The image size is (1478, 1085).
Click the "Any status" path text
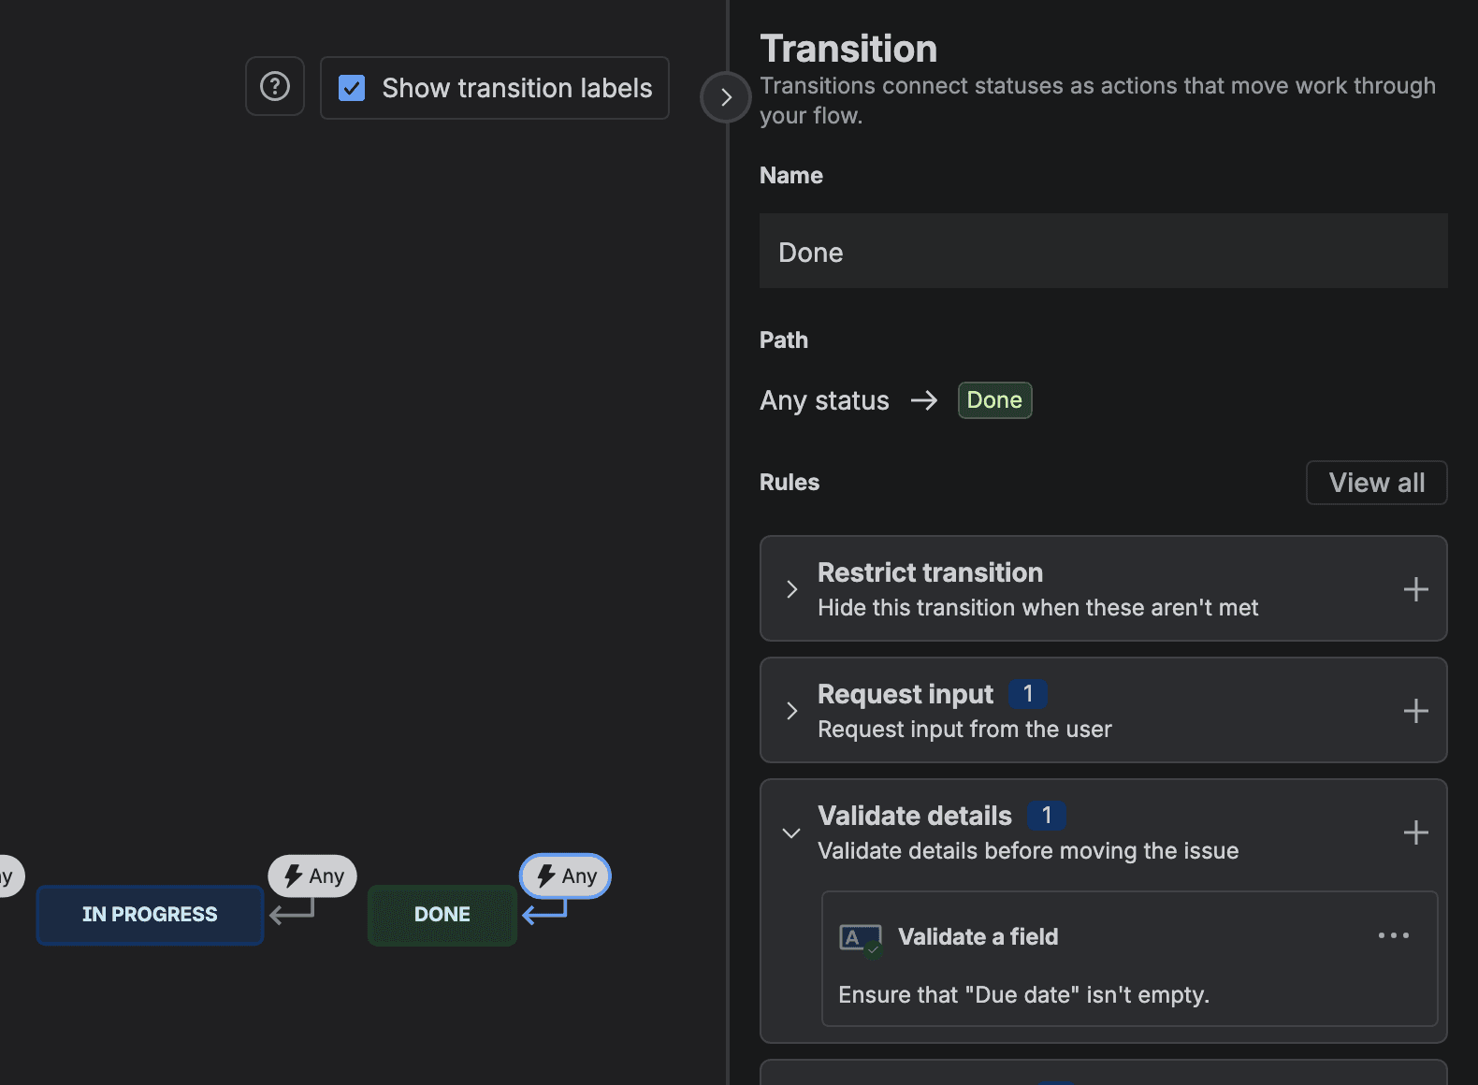tap(824, 400)
